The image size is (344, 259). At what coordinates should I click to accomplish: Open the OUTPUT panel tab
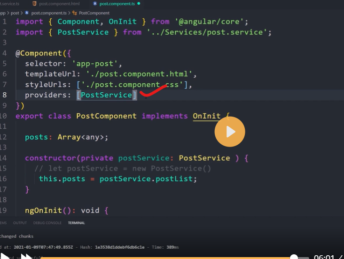(x=20, y=223)
